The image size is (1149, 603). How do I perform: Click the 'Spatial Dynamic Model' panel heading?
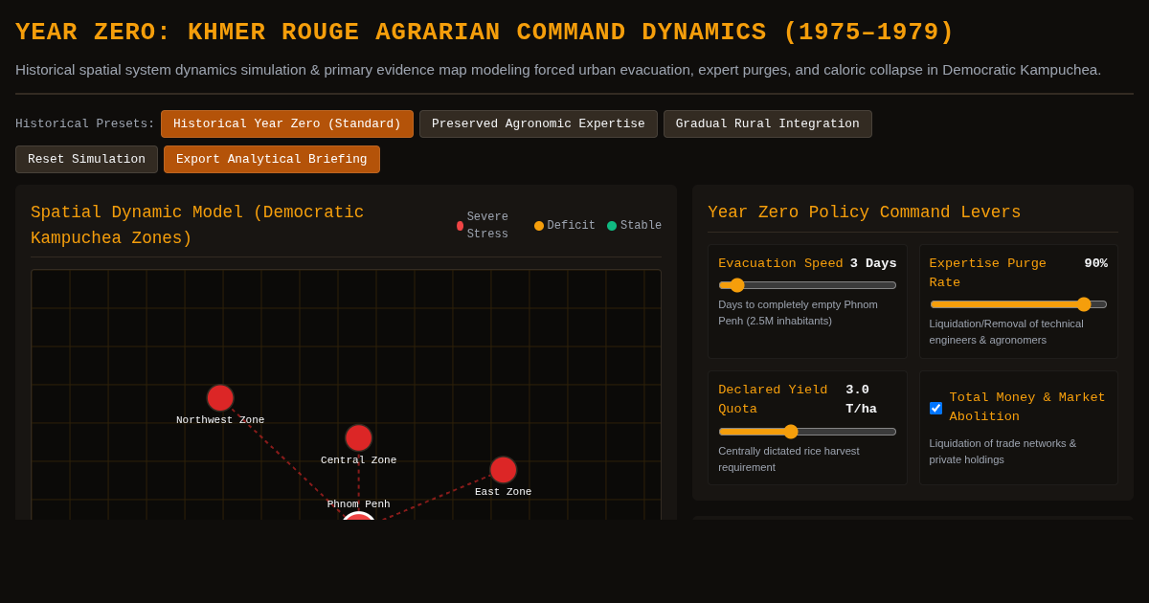pos(197,225)
